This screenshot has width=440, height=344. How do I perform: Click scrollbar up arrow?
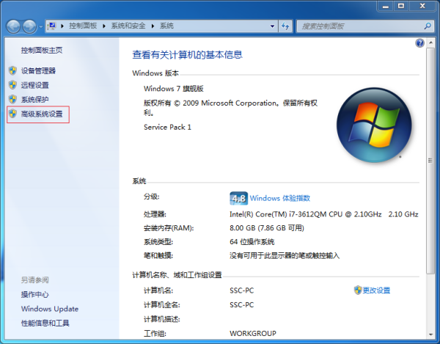click(430, 43)
